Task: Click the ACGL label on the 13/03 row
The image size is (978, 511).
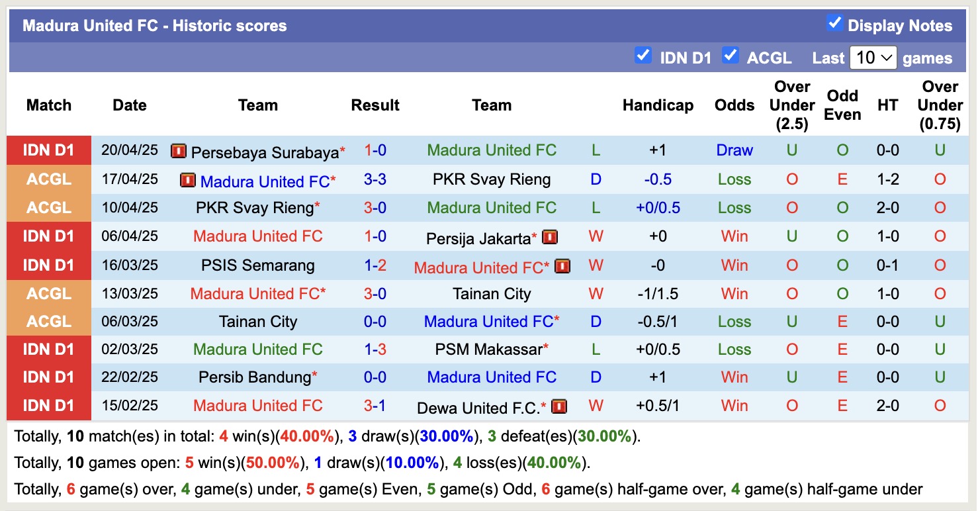Action: click(49, 294)
